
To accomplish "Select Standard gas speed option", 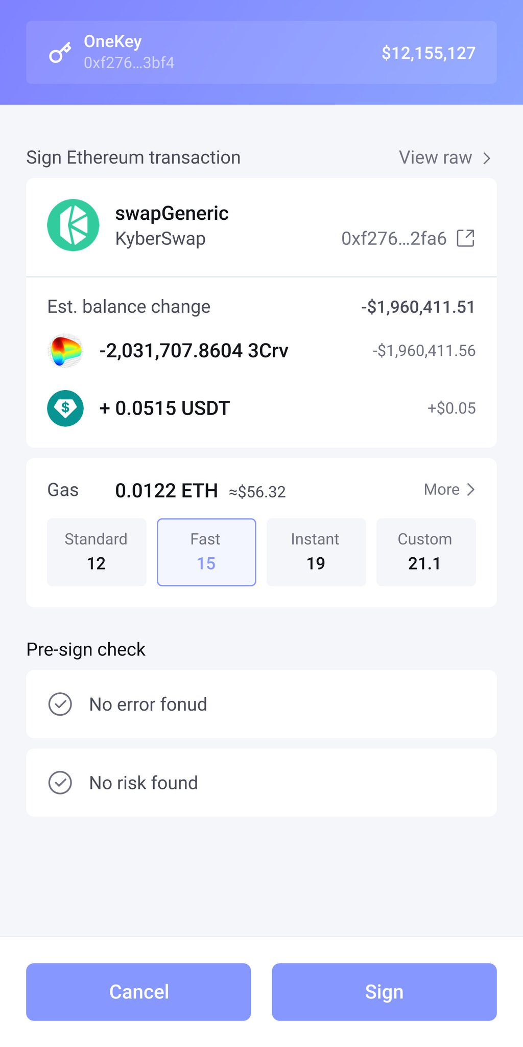I will tap(97, 552).
